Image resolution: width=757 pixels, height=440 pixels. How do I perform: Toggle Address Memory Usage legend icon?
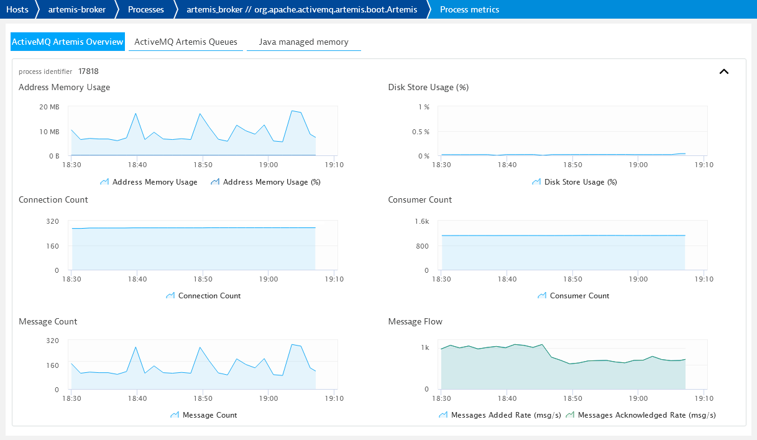pos(104,182)
